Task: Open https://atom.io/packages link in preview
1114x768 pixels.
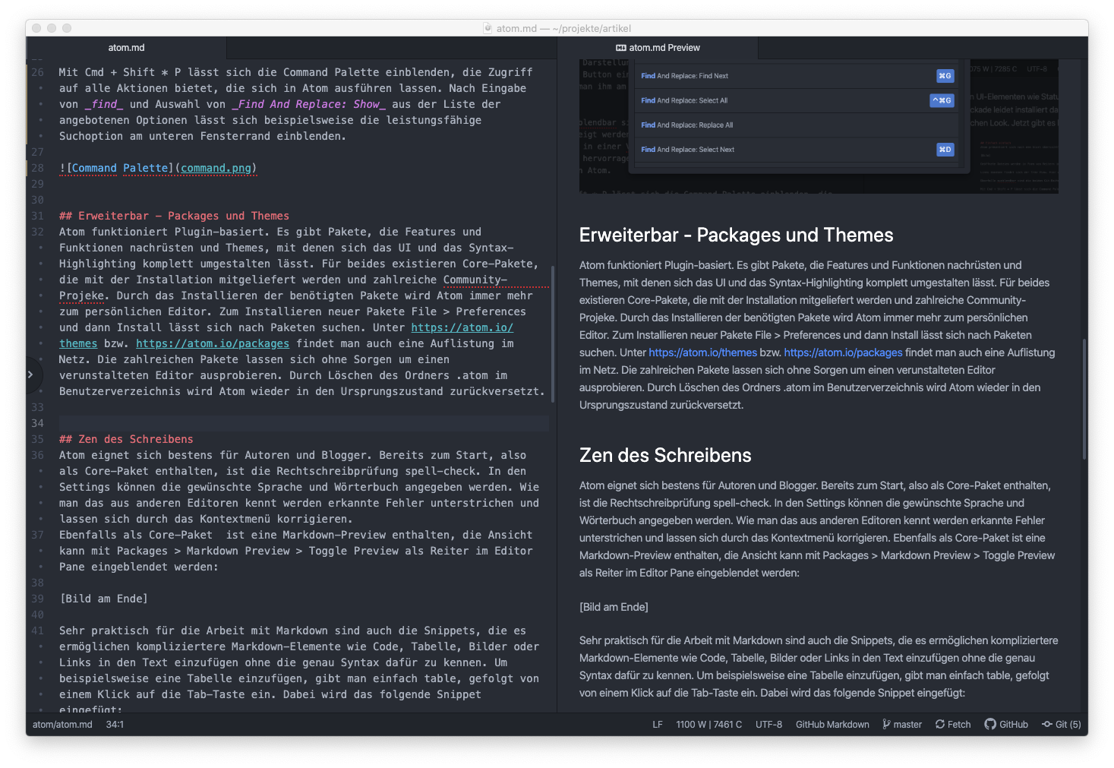Action: coord(843,352)
